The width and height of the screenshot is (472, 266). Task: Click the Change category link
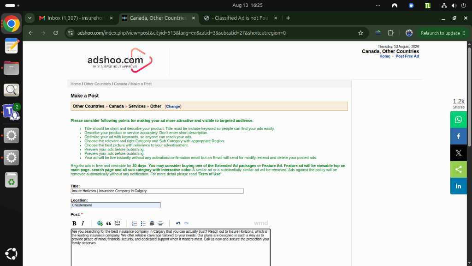173,107
